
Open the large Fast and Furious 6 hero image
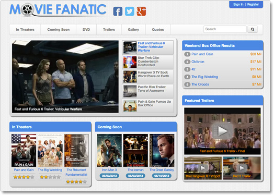tap(65, 77)
